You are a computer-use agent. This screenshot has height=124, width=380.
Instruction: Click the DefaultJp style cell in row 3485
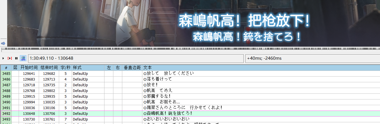point(88,73)
